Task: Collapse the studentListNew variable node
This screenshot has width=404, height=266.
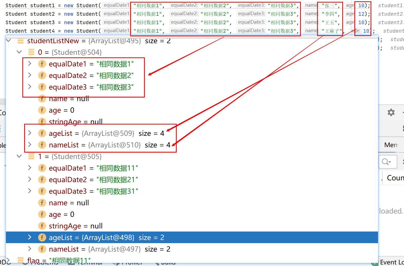Action: 8,41
